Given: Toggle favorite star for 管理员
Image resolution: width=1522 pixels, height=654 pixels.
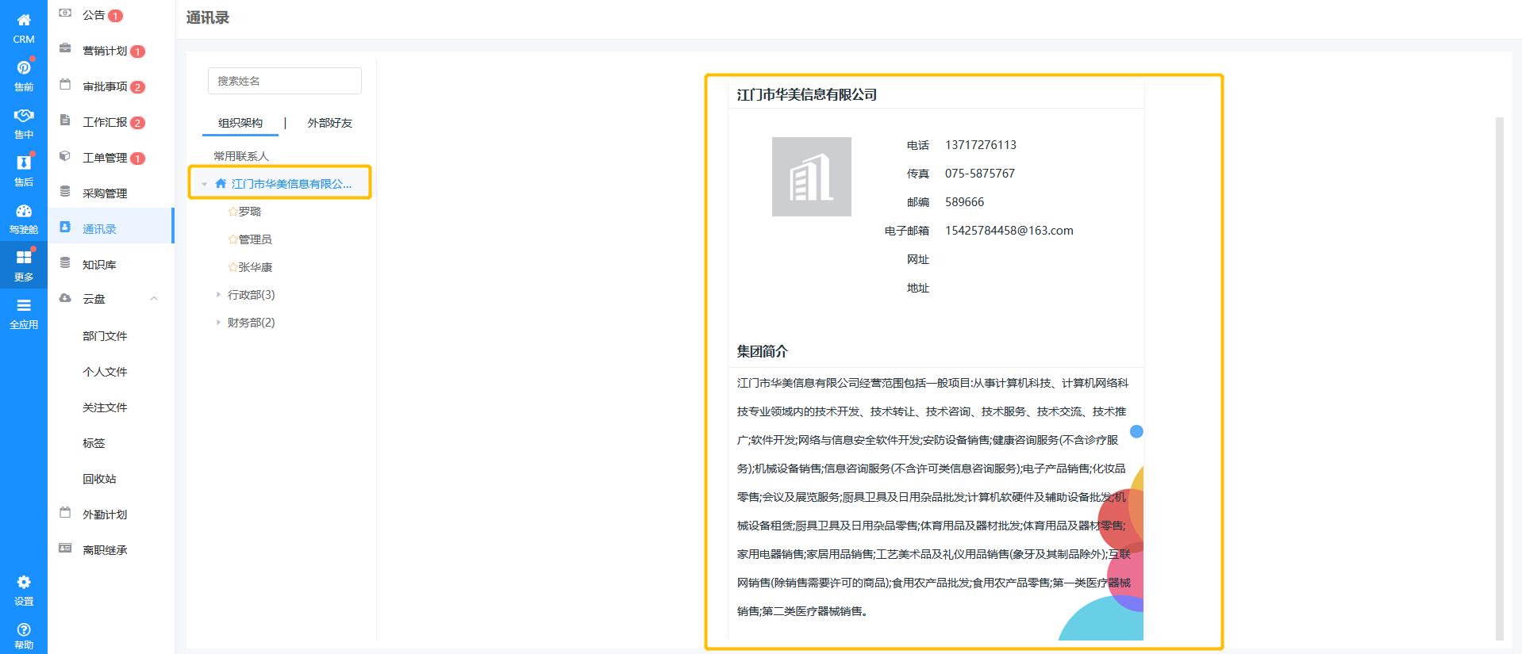Looking at the screenshot, I should (x=233, y=239).
